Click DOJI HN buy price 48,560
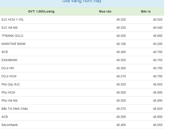 point(121,68)
